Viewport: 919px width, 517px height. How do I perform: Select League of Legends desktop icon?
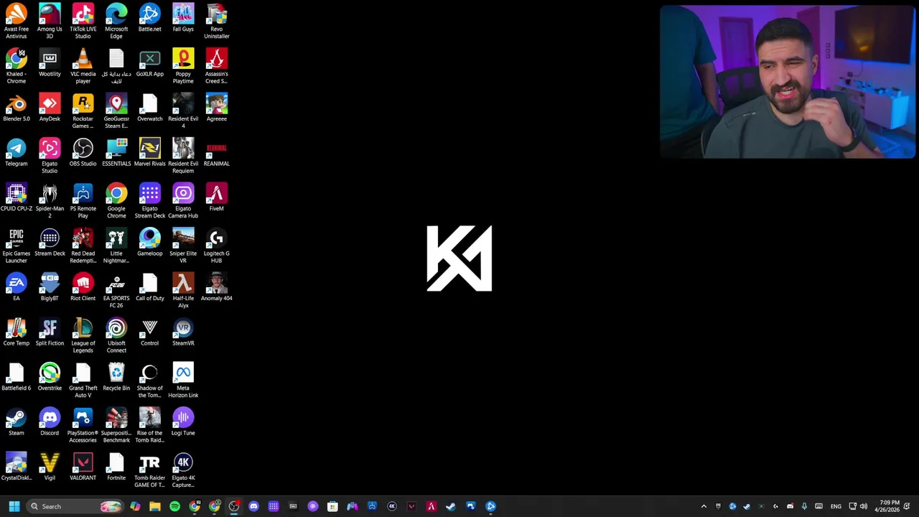tap(83, 335)
